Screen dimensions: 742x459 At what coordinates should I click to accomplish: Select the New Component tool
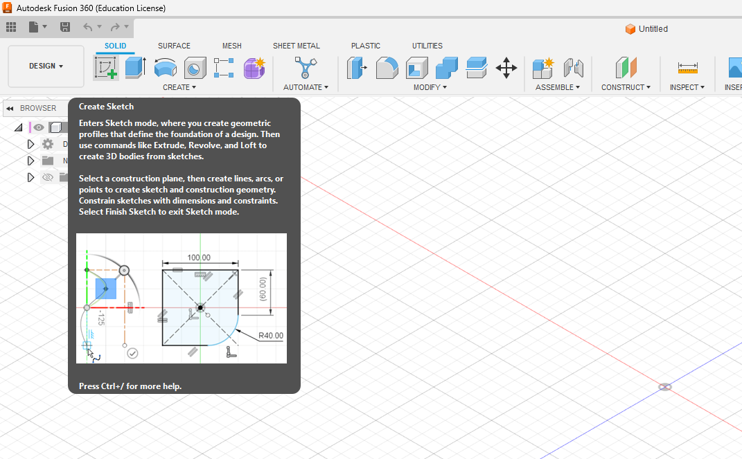[542, 68]
